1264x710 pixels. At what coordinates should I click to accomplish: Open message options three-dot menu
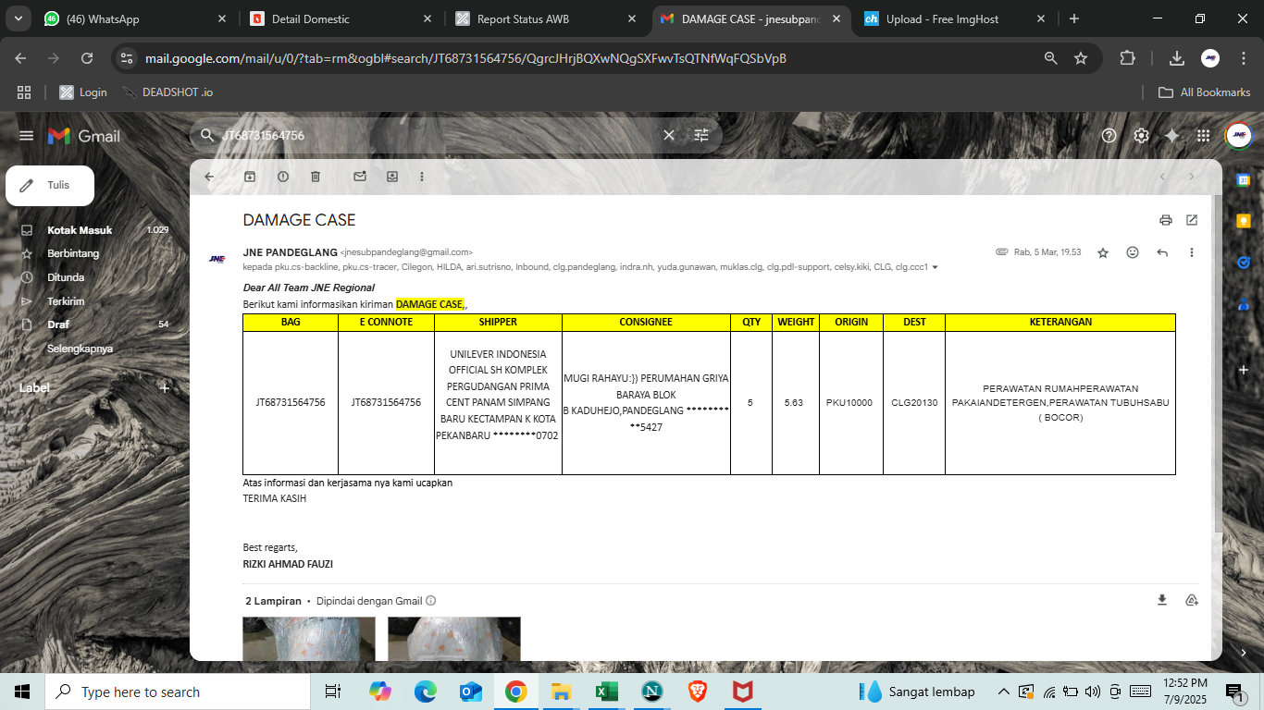click(1192, 252)
